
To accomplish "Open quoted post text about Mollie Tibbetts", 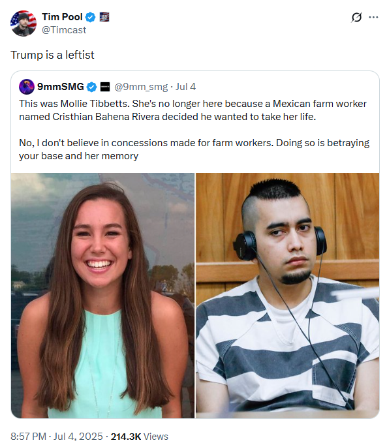I will point(193,110).
